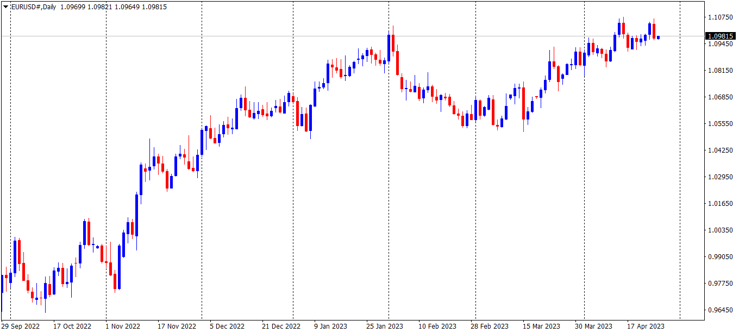The width and height of the screenshot is (739, 333).
Task: Click the 1.00350 price axis value
Action: click(x=721, y=231)
